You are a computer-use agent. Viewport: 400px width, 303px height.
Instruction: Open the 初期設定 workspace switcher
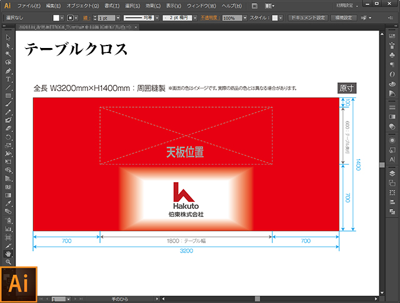pos(347,6)
